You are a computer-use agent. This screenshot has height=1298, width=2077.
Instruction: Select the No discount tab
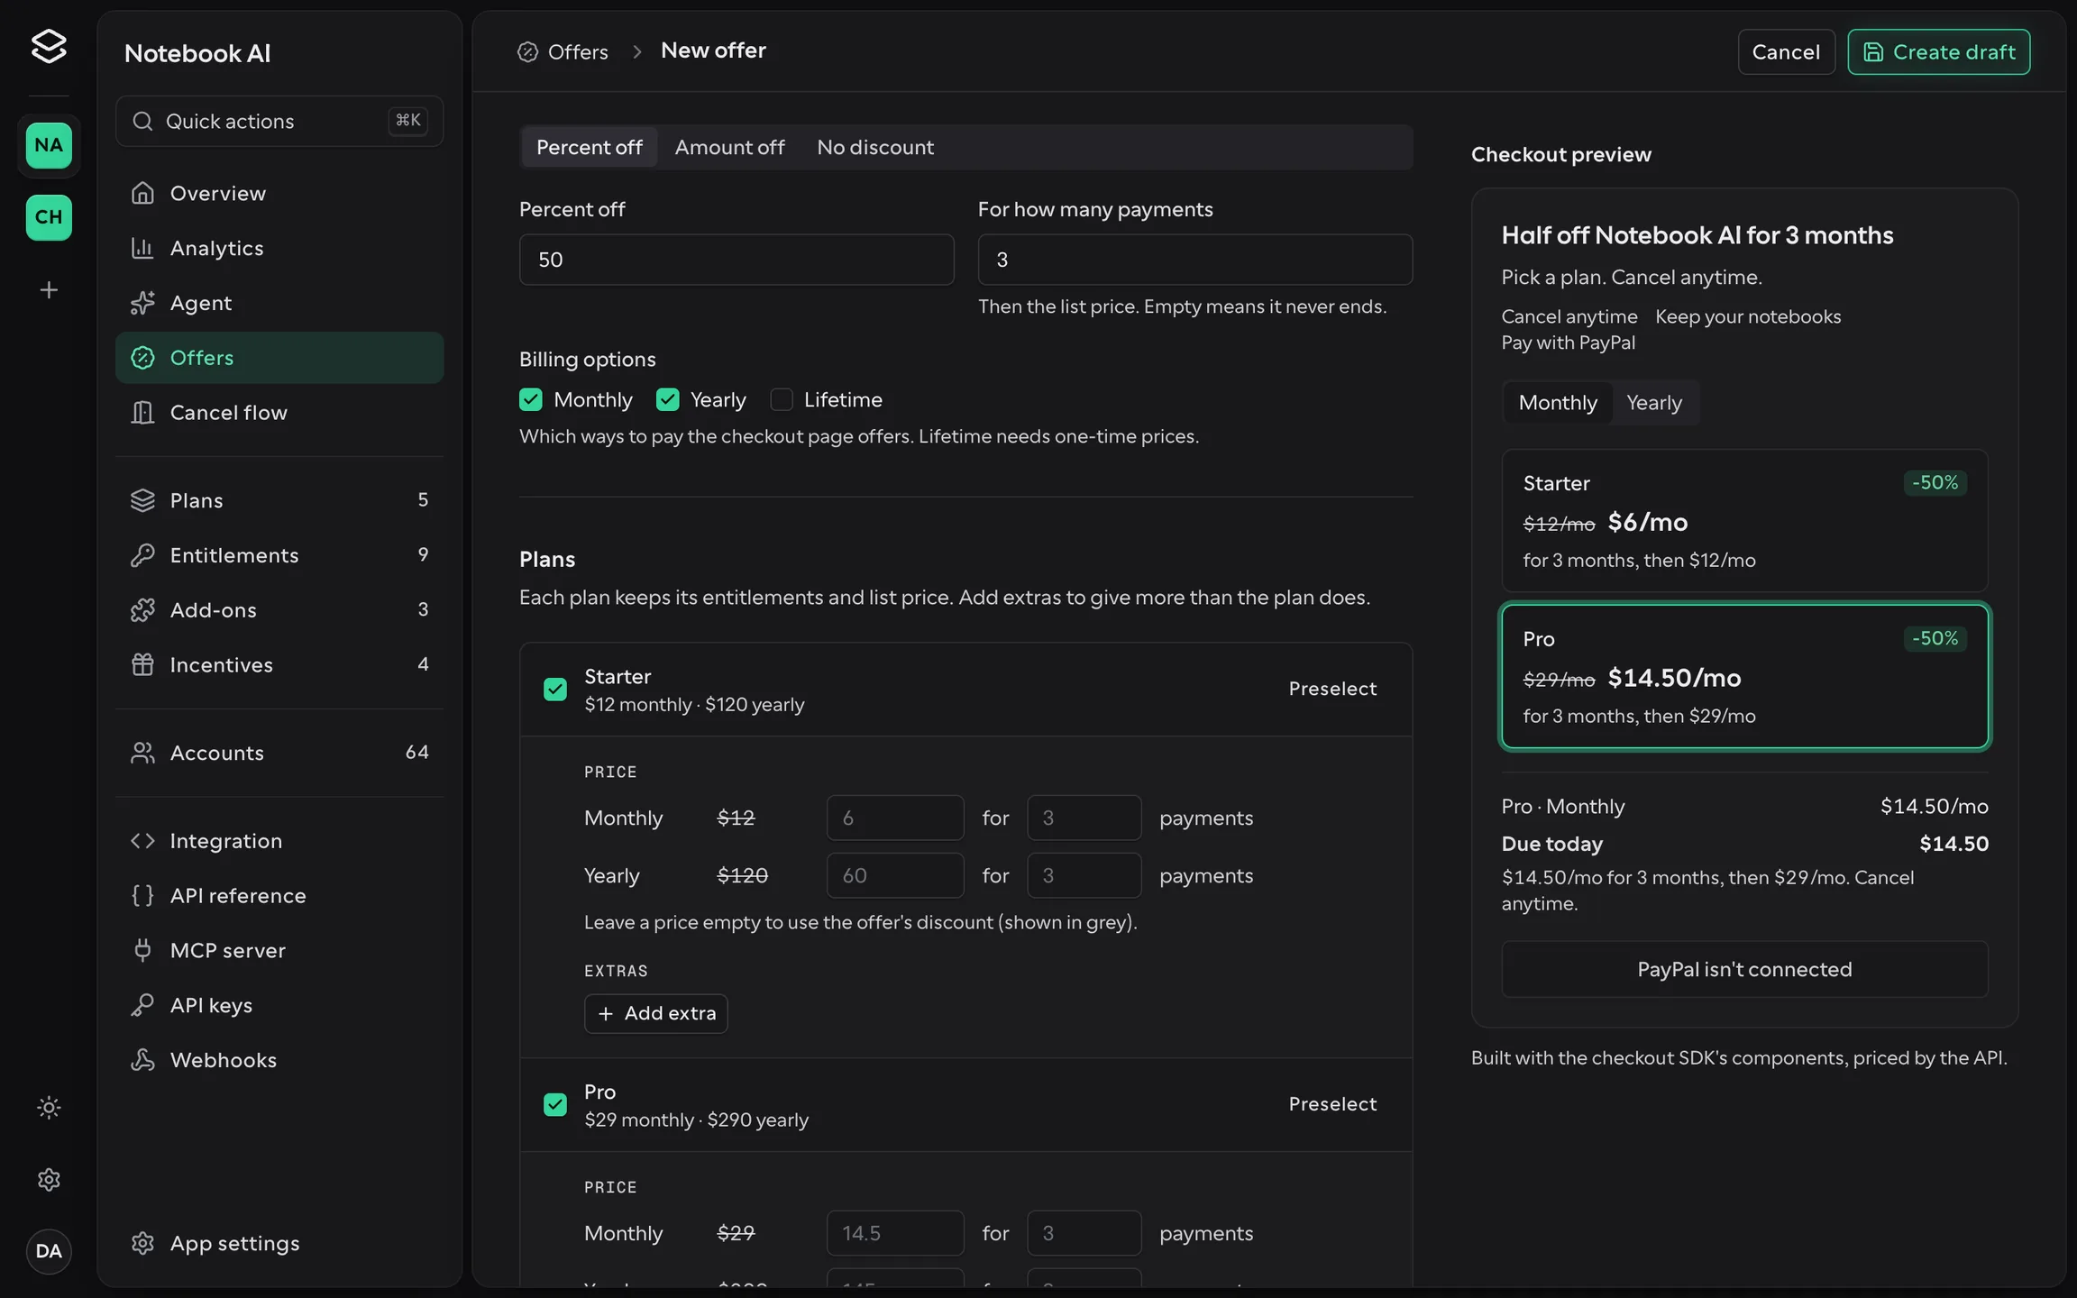click(x=875, y=147)
